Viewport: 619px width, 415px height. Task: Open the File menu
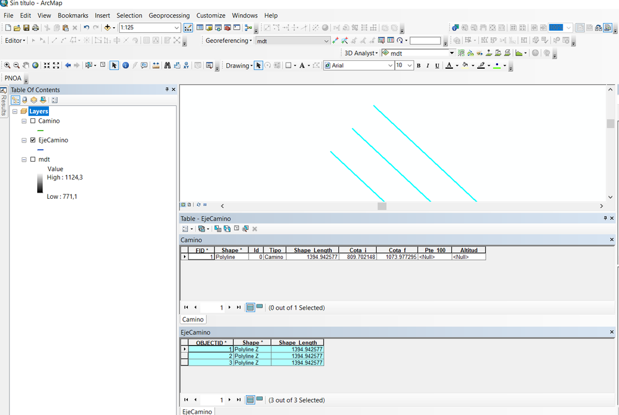[8, 15]
